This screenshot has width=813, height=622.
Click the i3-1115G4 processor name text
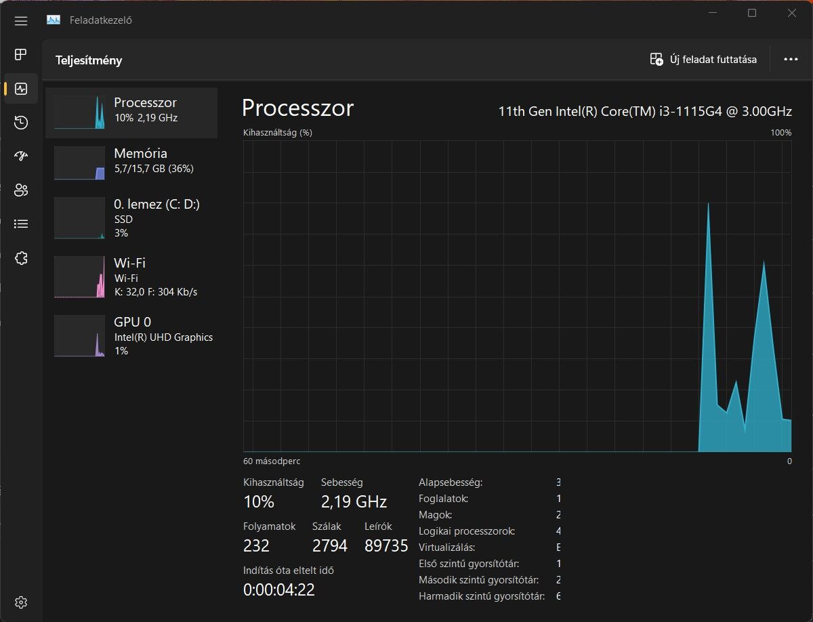pyautogui.click(x=645, y=112)
